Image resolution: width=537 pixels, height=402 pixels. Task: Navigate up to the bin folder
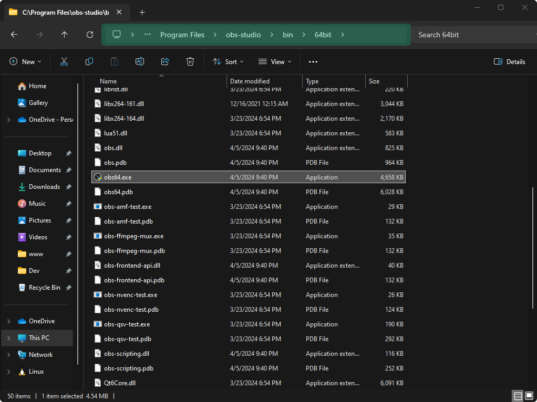click(x=64, y=35)
